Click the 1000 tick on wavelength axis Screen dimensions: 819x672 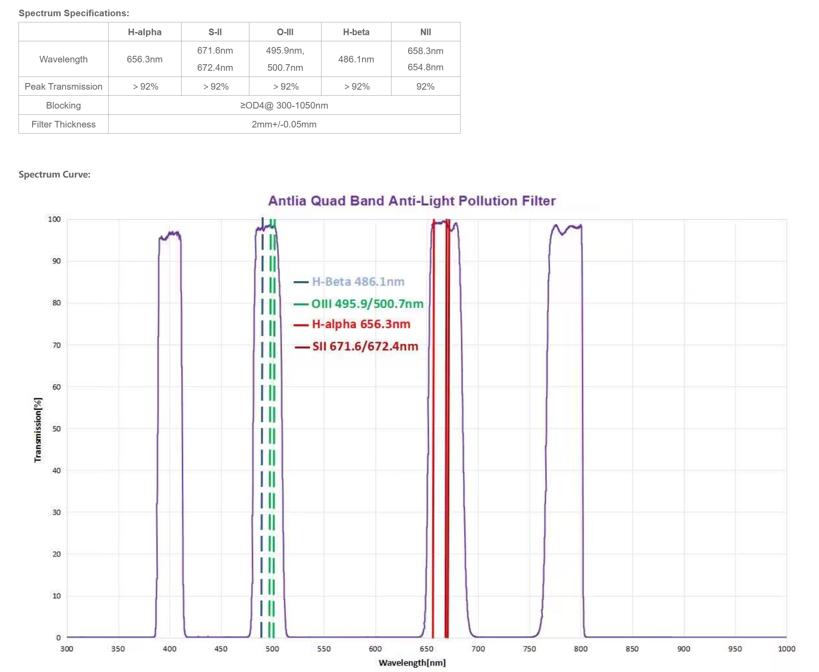786,649
